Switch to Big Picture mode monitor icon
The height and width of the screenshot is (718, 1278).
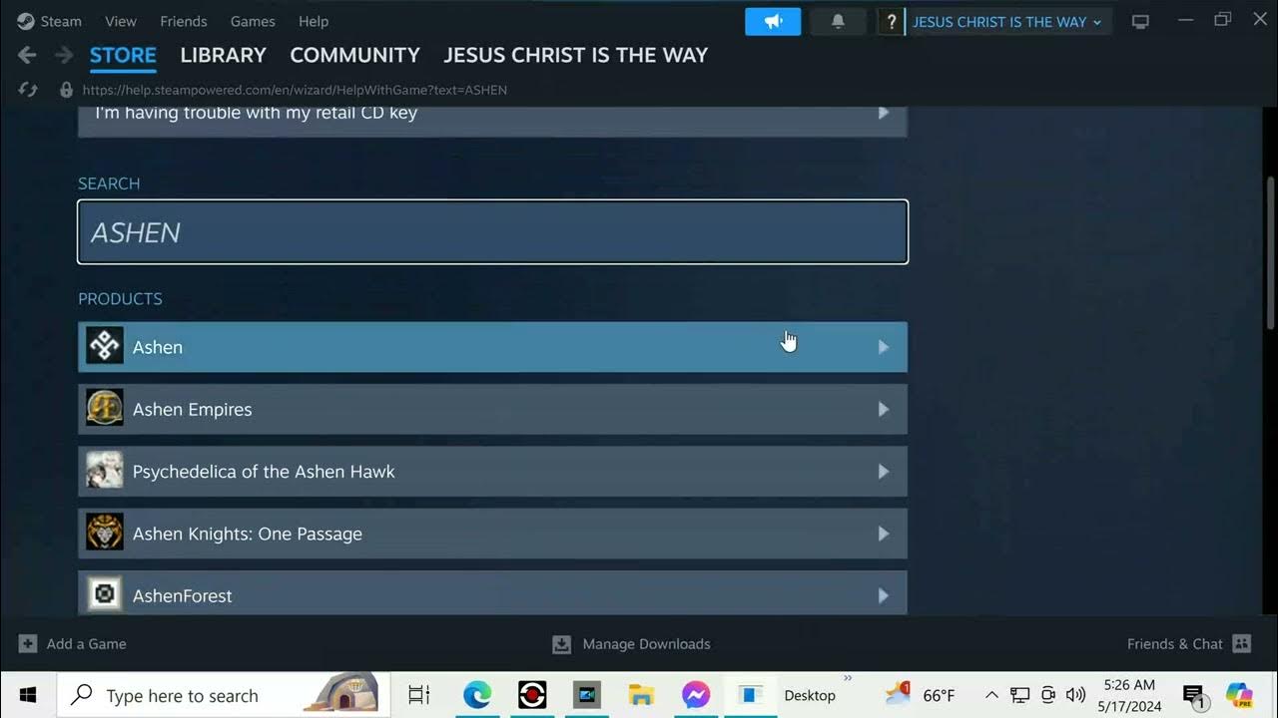(1140, 21)
